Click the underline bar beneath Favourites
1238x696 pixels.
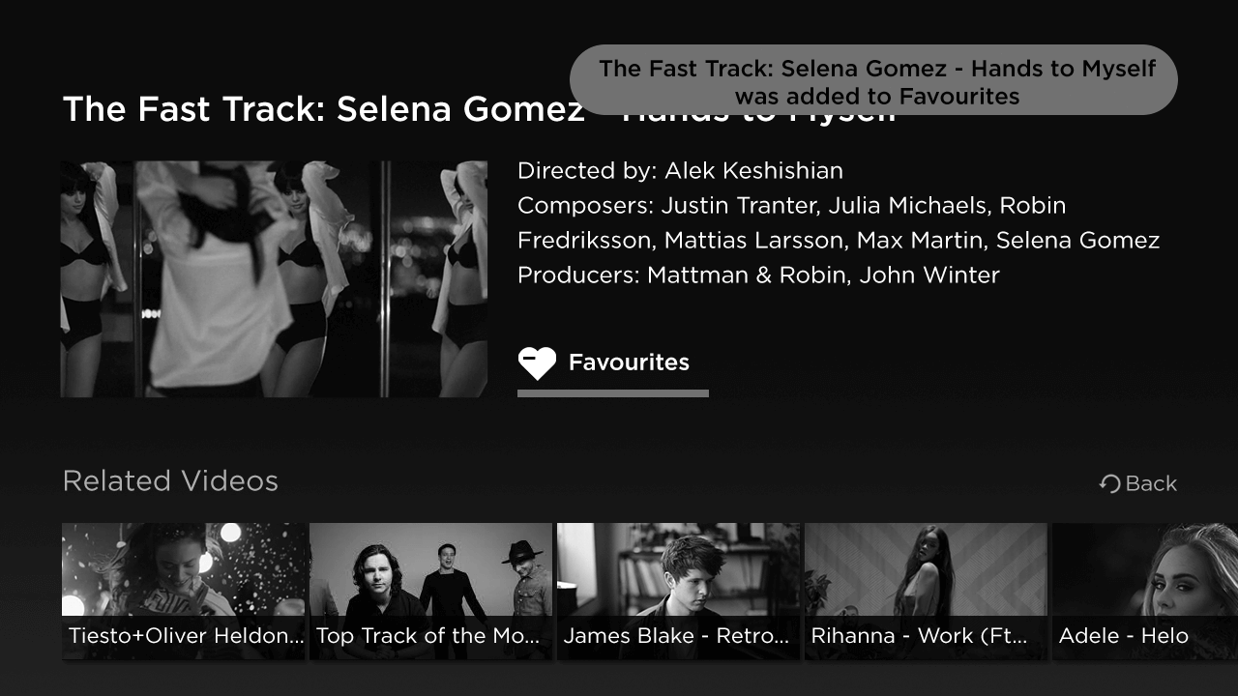click(613, 393)
